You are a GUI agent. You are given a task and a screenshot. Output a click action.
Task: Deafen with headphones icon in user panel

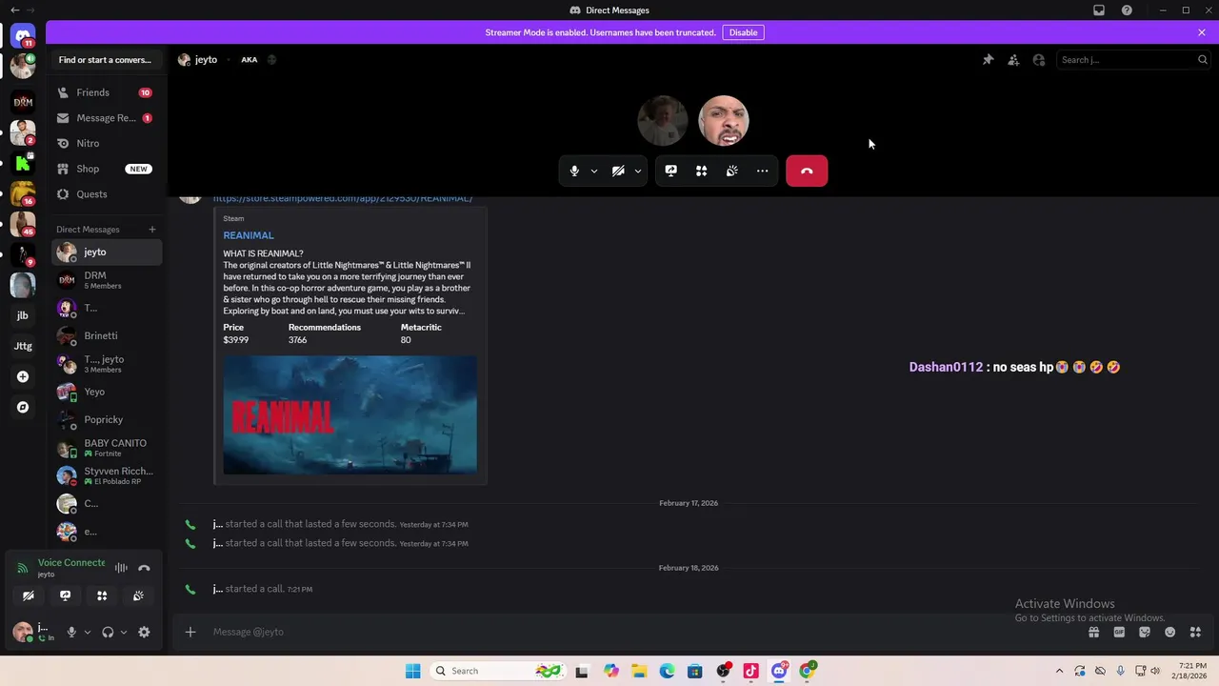tap(108, 632)
